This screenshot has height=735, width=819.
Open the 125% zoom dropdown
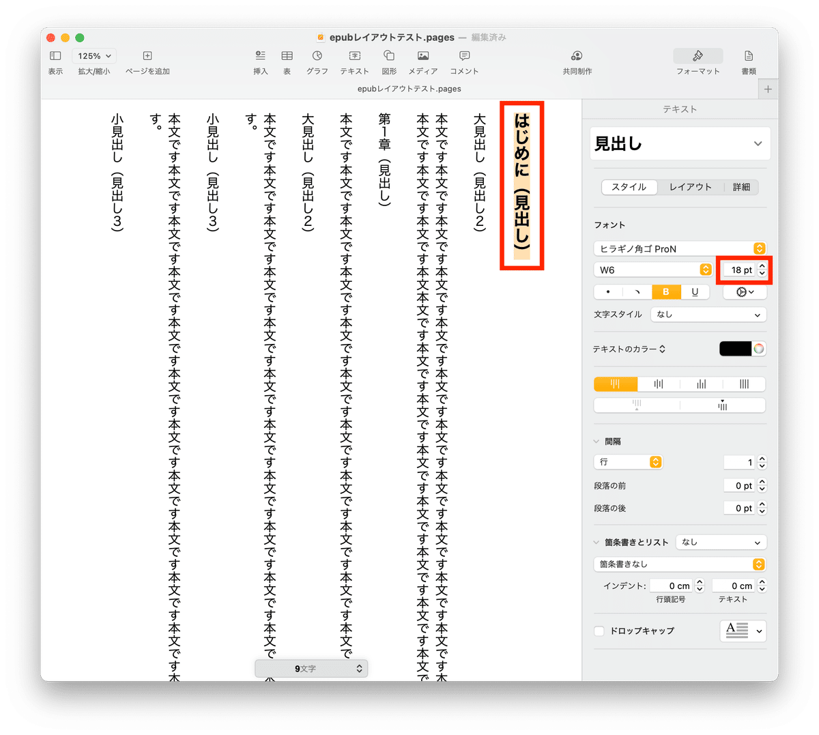[94, 56]
